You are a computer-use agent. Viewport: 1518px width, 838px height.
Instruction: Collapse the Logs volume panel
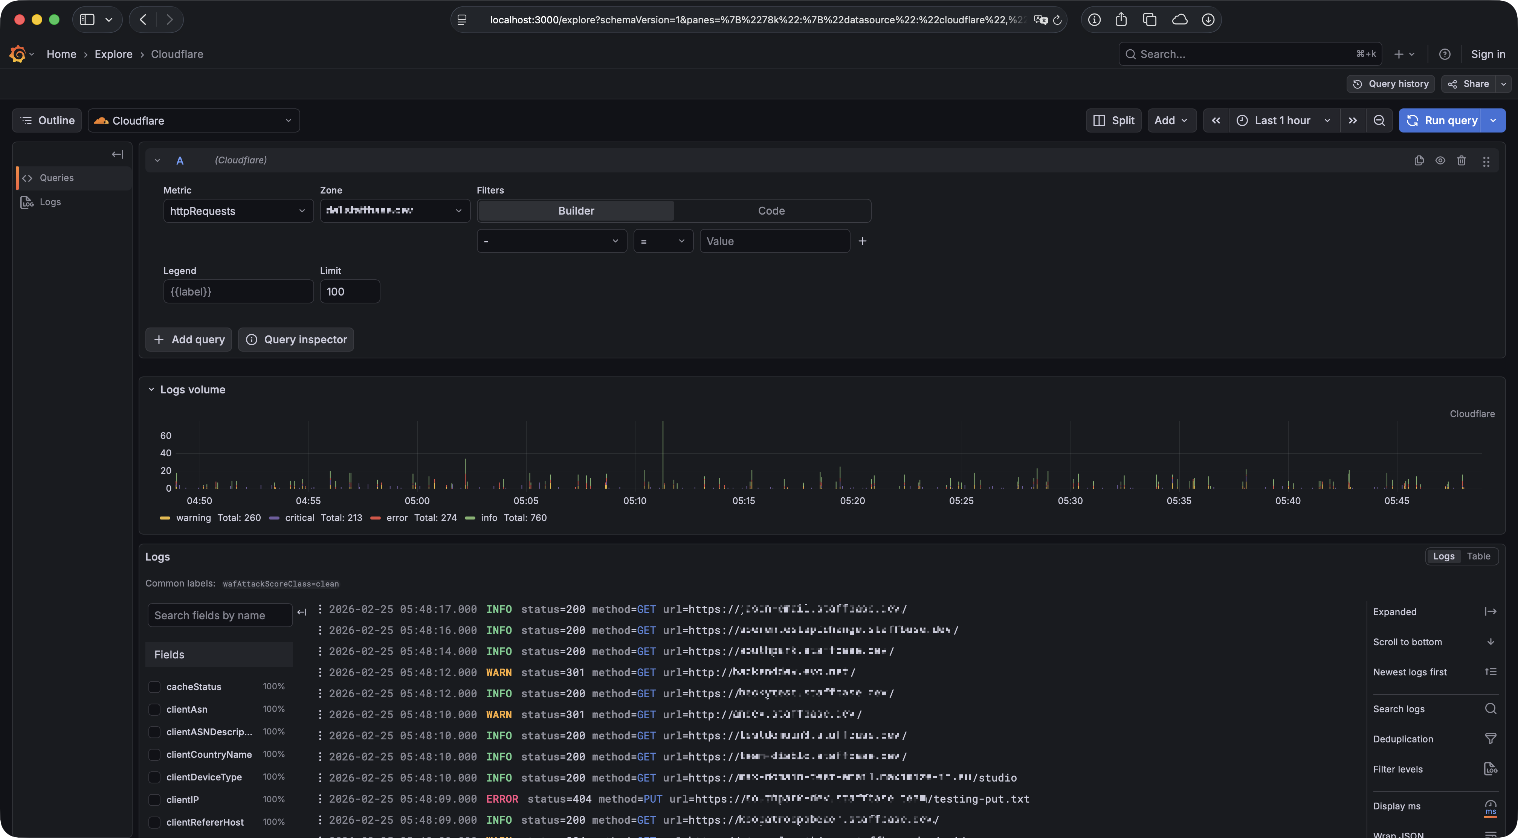[151, 389]
